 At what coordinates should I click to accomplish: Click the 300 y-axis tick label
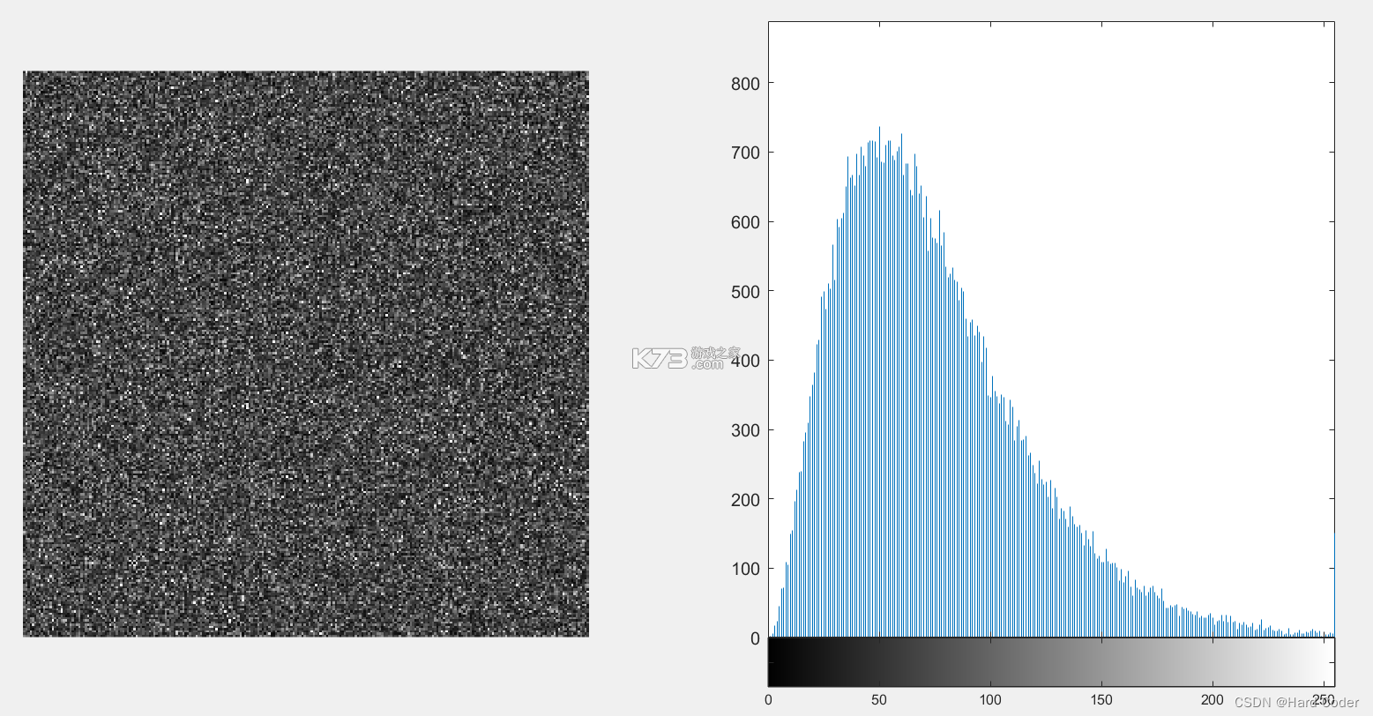[x=745, y=430]
